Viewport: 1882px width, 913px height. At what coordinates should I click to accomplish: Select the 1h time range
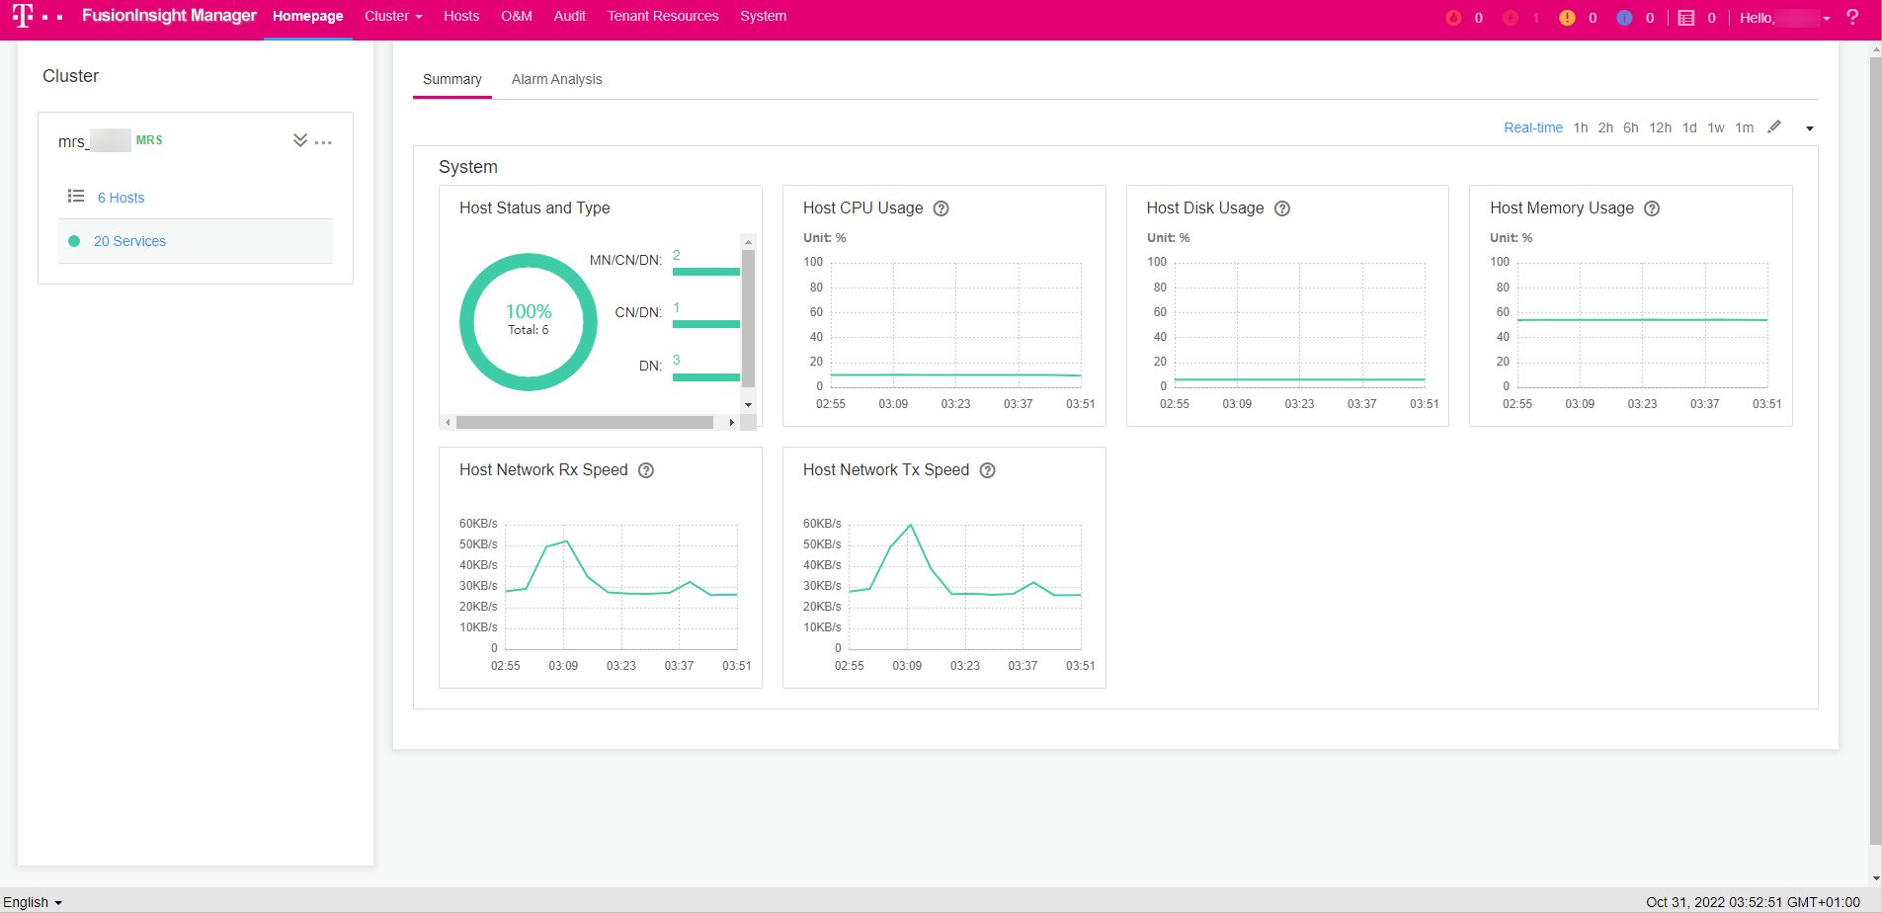(1581, 127)
